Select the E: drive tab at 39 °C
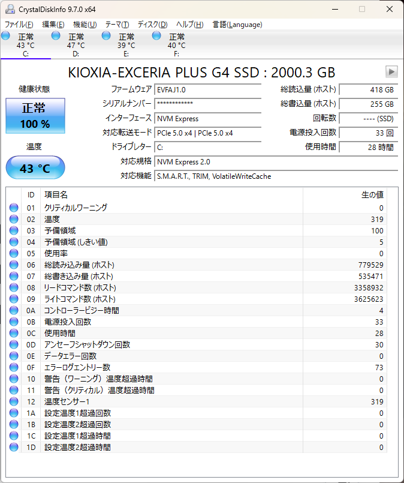The image size is (404, 483). [126, 44]
